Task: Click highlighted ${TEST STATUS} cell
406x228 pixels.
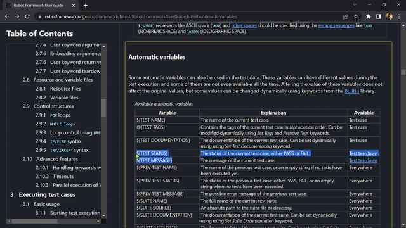Action: point(167,153)
